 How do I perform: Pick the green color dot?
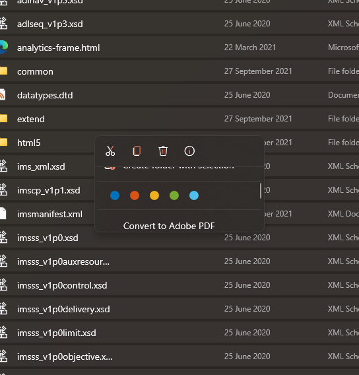coord(174,195)
